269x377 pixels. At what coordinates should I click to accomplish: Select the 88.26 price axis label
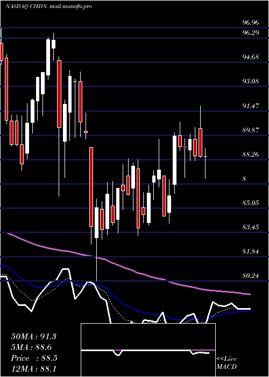click(x=251, y=154)
